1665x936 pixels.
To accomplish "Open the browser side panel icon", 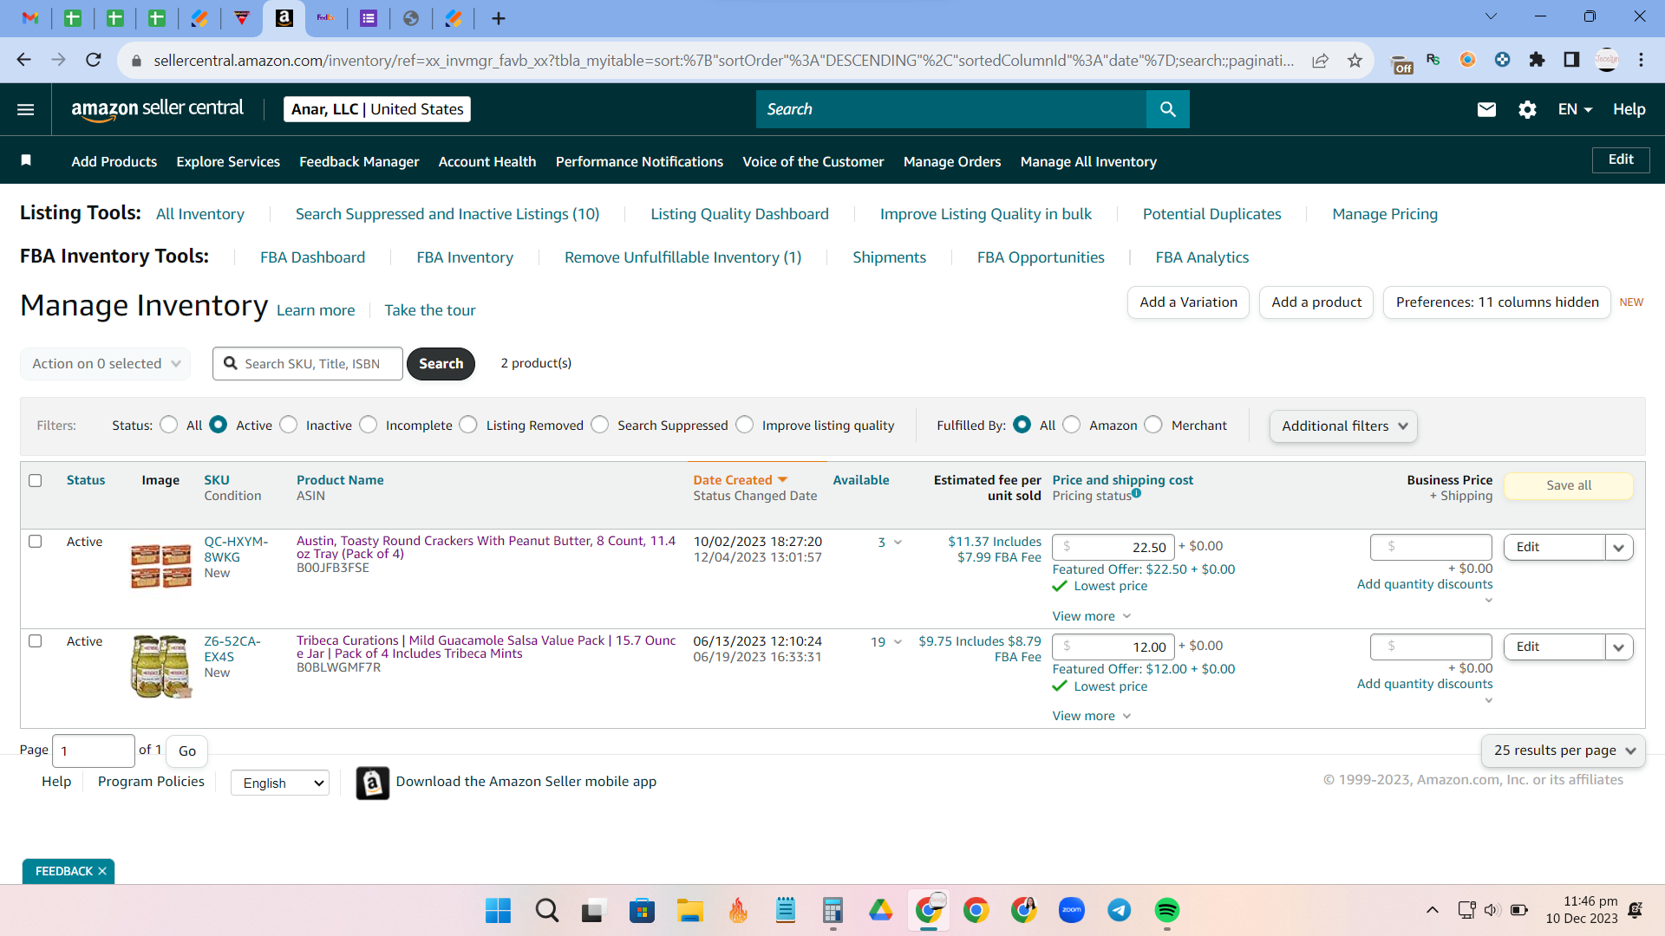I will [x=1571, y=60].
